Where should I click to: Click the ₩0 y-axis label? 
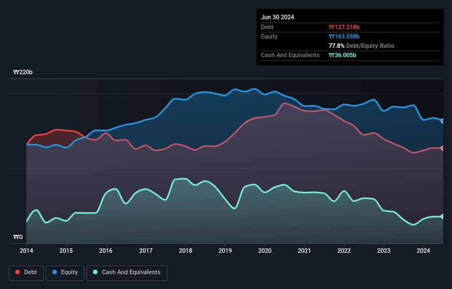18,237
